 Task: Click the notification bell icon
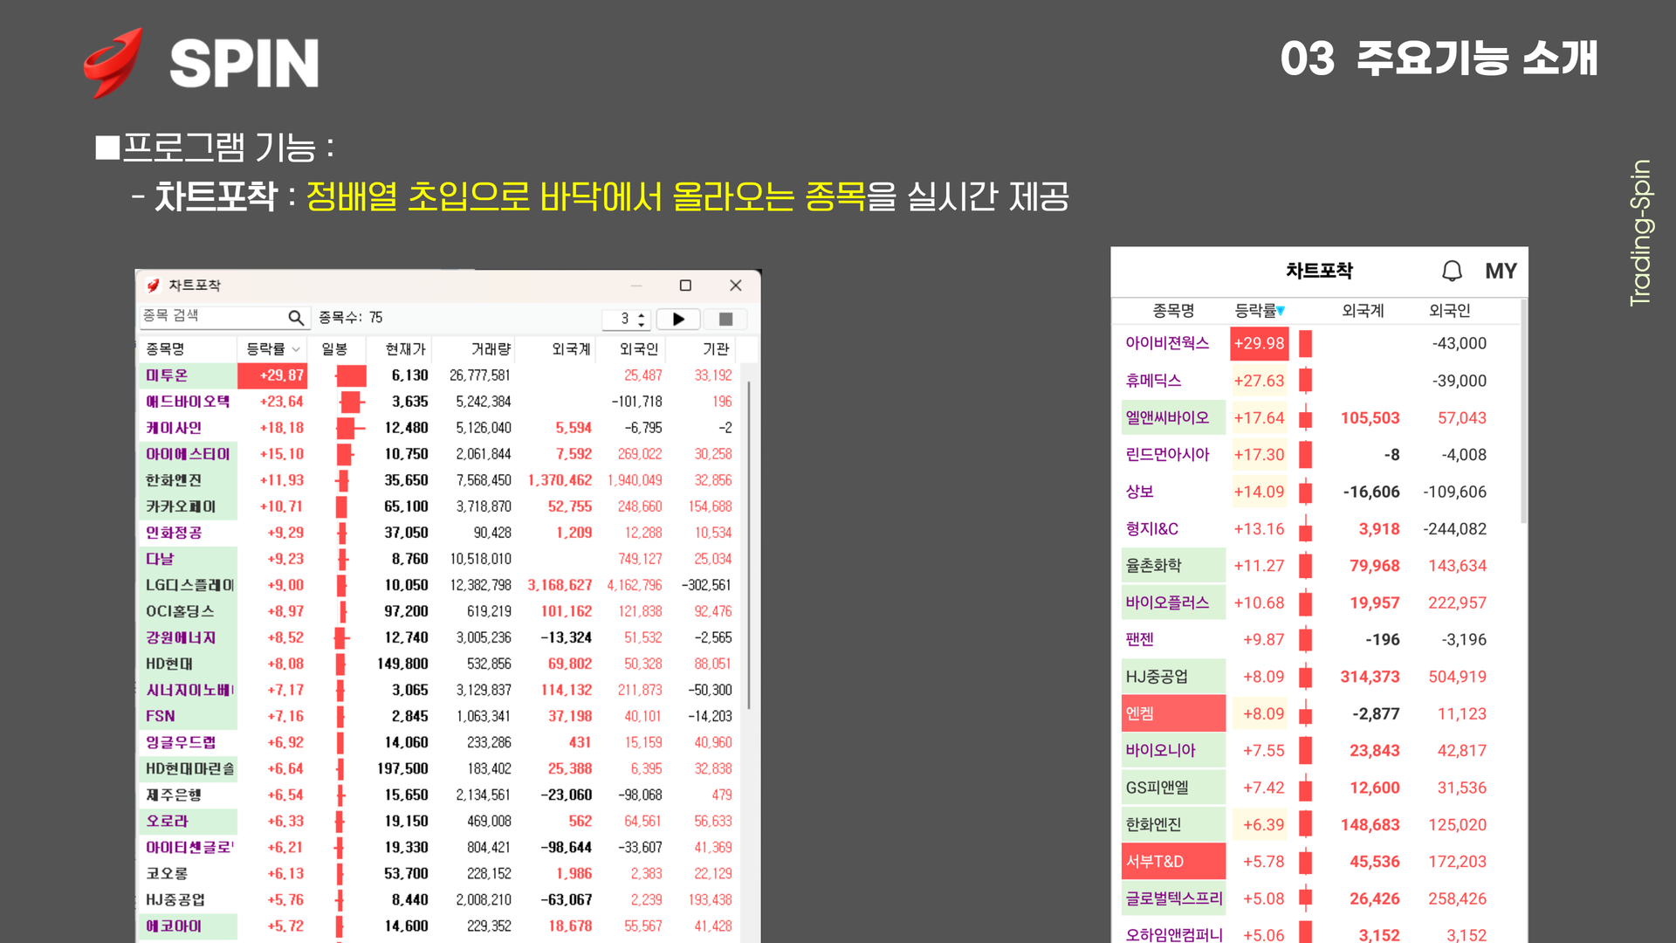point(1452,271)
